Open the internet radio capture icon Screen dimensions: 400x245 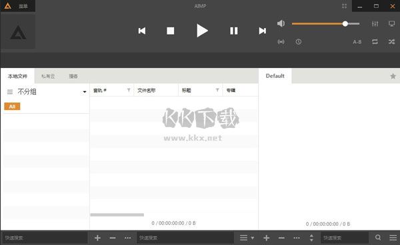(x=281, y=41)
